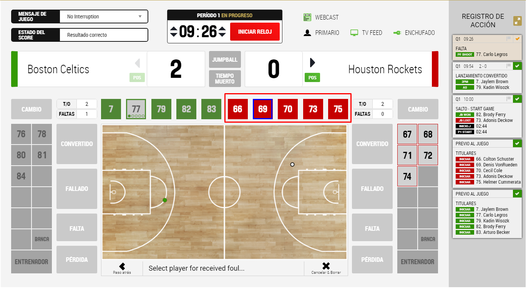This screenshot has width=526, height=291.
Task: Click the Boston Celtics score 2
Action: pyautogui.click(x=176, y=69)
